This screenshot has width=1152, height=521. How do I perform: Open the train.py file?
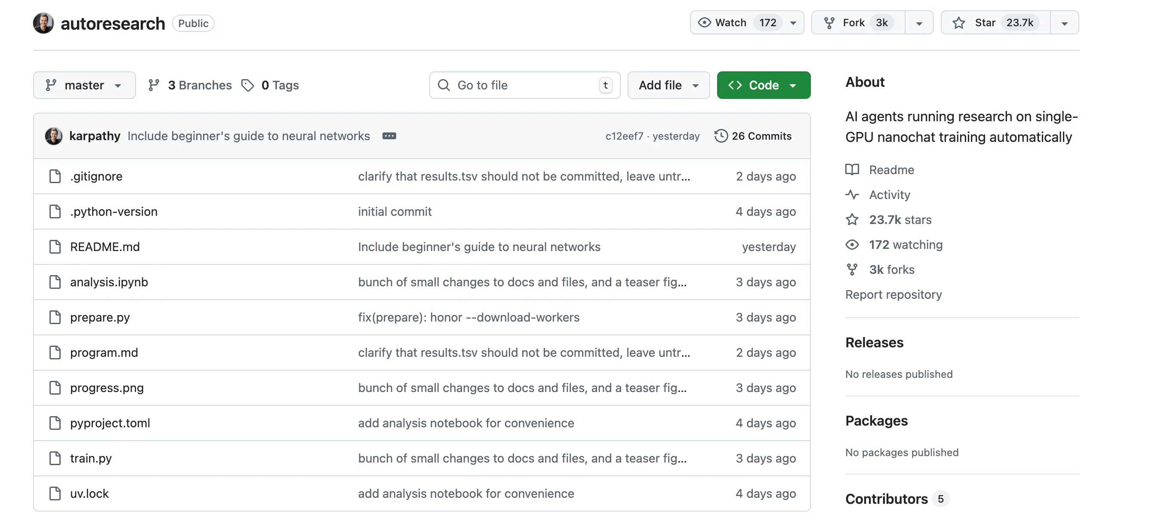point(91,458)
